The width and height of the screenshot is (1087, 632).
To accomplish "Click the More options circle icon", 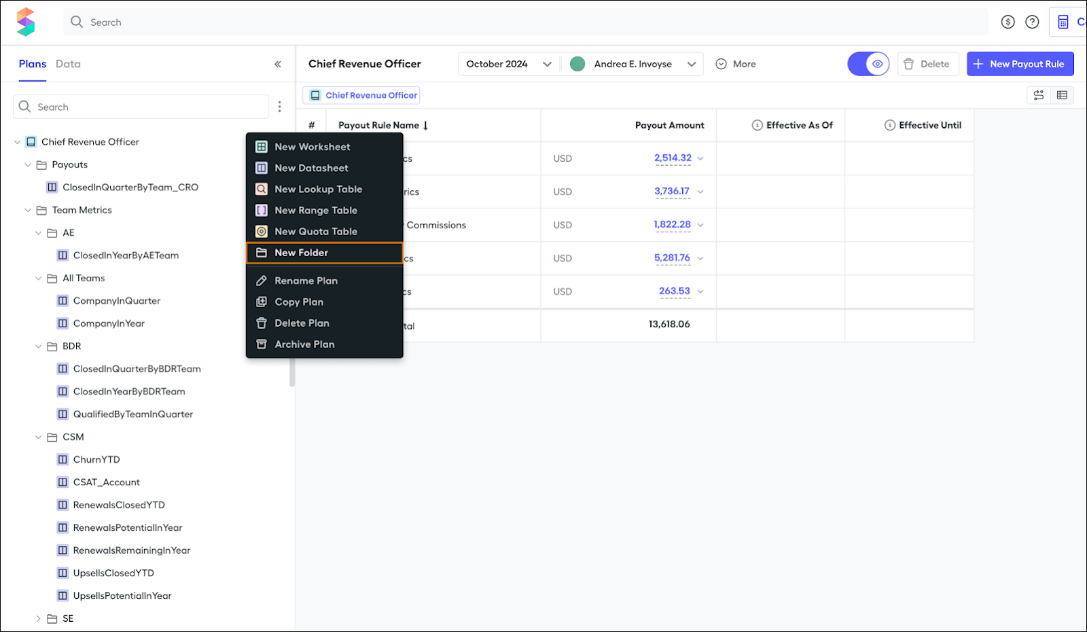I will (721, 64).
